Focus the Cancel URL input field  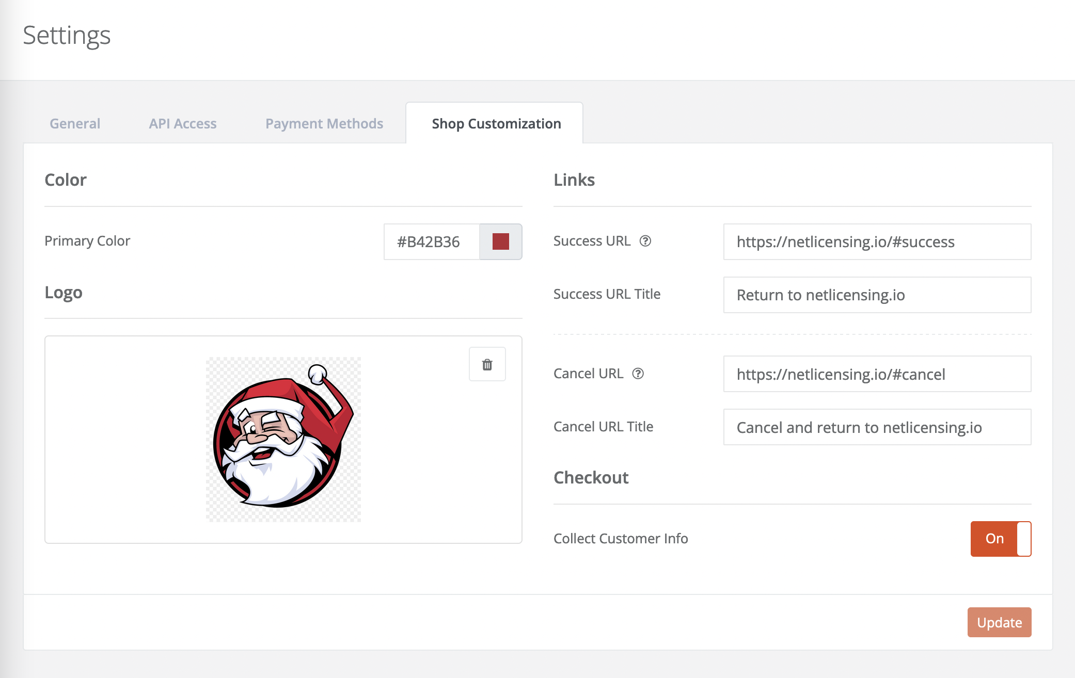click(x=877, y=374)
